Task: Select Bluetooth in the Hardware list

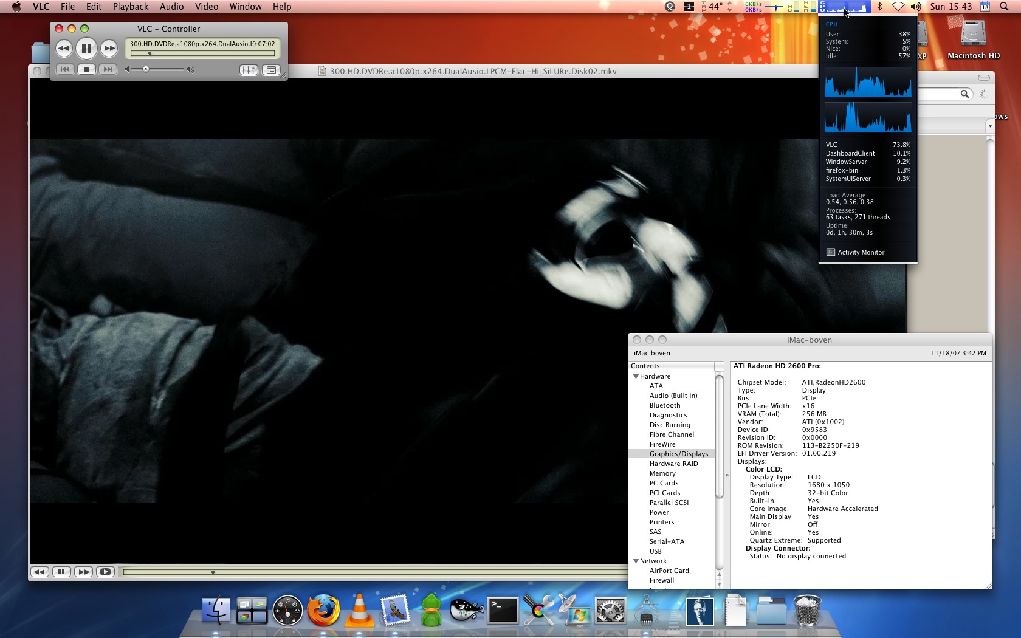Action: [x=665, y=405]
